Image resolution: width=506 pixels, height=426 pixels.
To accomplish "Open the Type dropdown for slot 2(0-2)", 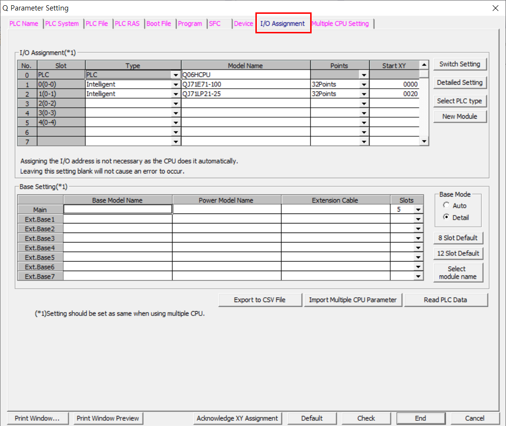I will pyautogui.click(x=176, y=103).
